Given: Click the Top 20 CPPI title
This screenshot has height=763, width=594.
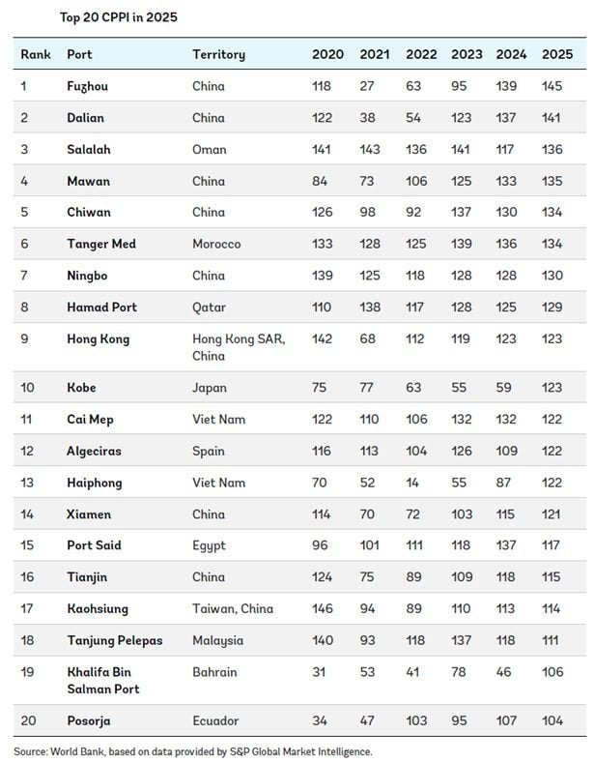Looking at the screenshot, I should click(119, 17).
